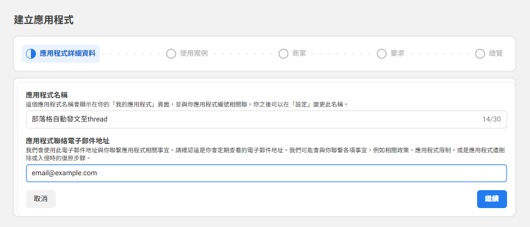Click the half-filled circle icon beside 應用程式詳細資料
The width and height of the screenshot is (530, 227).
coord(31,53)
